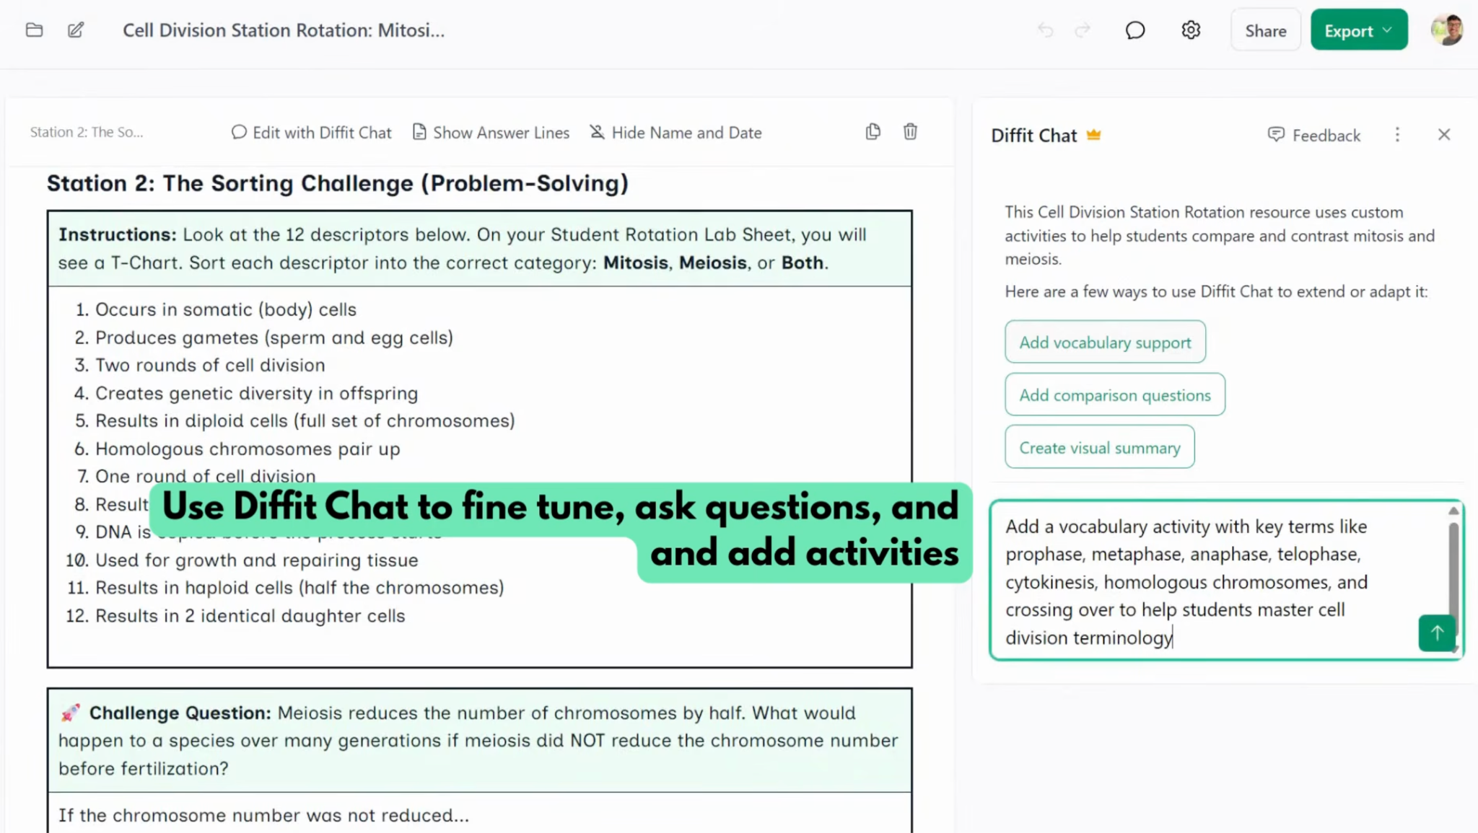Click 'Produces gametes (sperm and egg cells)'
This screenshot has height=833, width=1478.
pos(274,338)
